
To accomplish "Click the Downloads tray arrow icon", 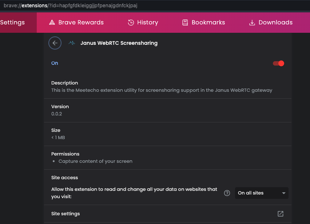I will [252, 23].
